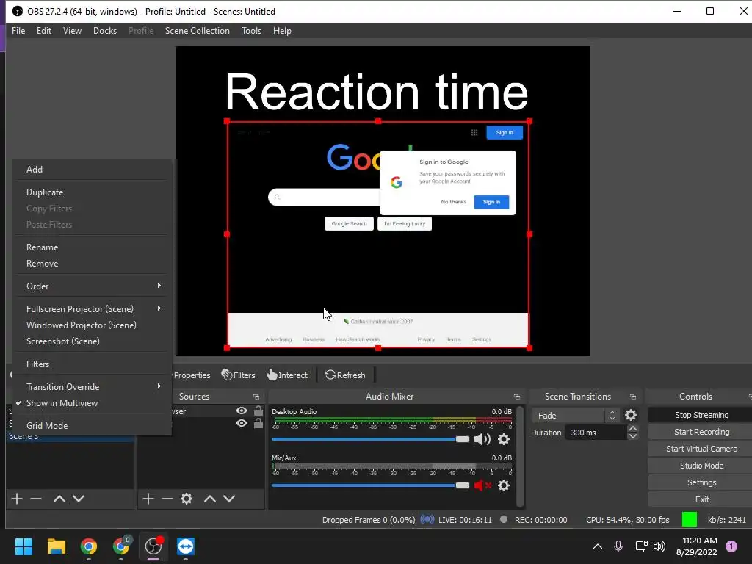Click the Duration 300 ms field
Image resolution: width=752 pixels, height=564 pixels.
pos(596,433)
